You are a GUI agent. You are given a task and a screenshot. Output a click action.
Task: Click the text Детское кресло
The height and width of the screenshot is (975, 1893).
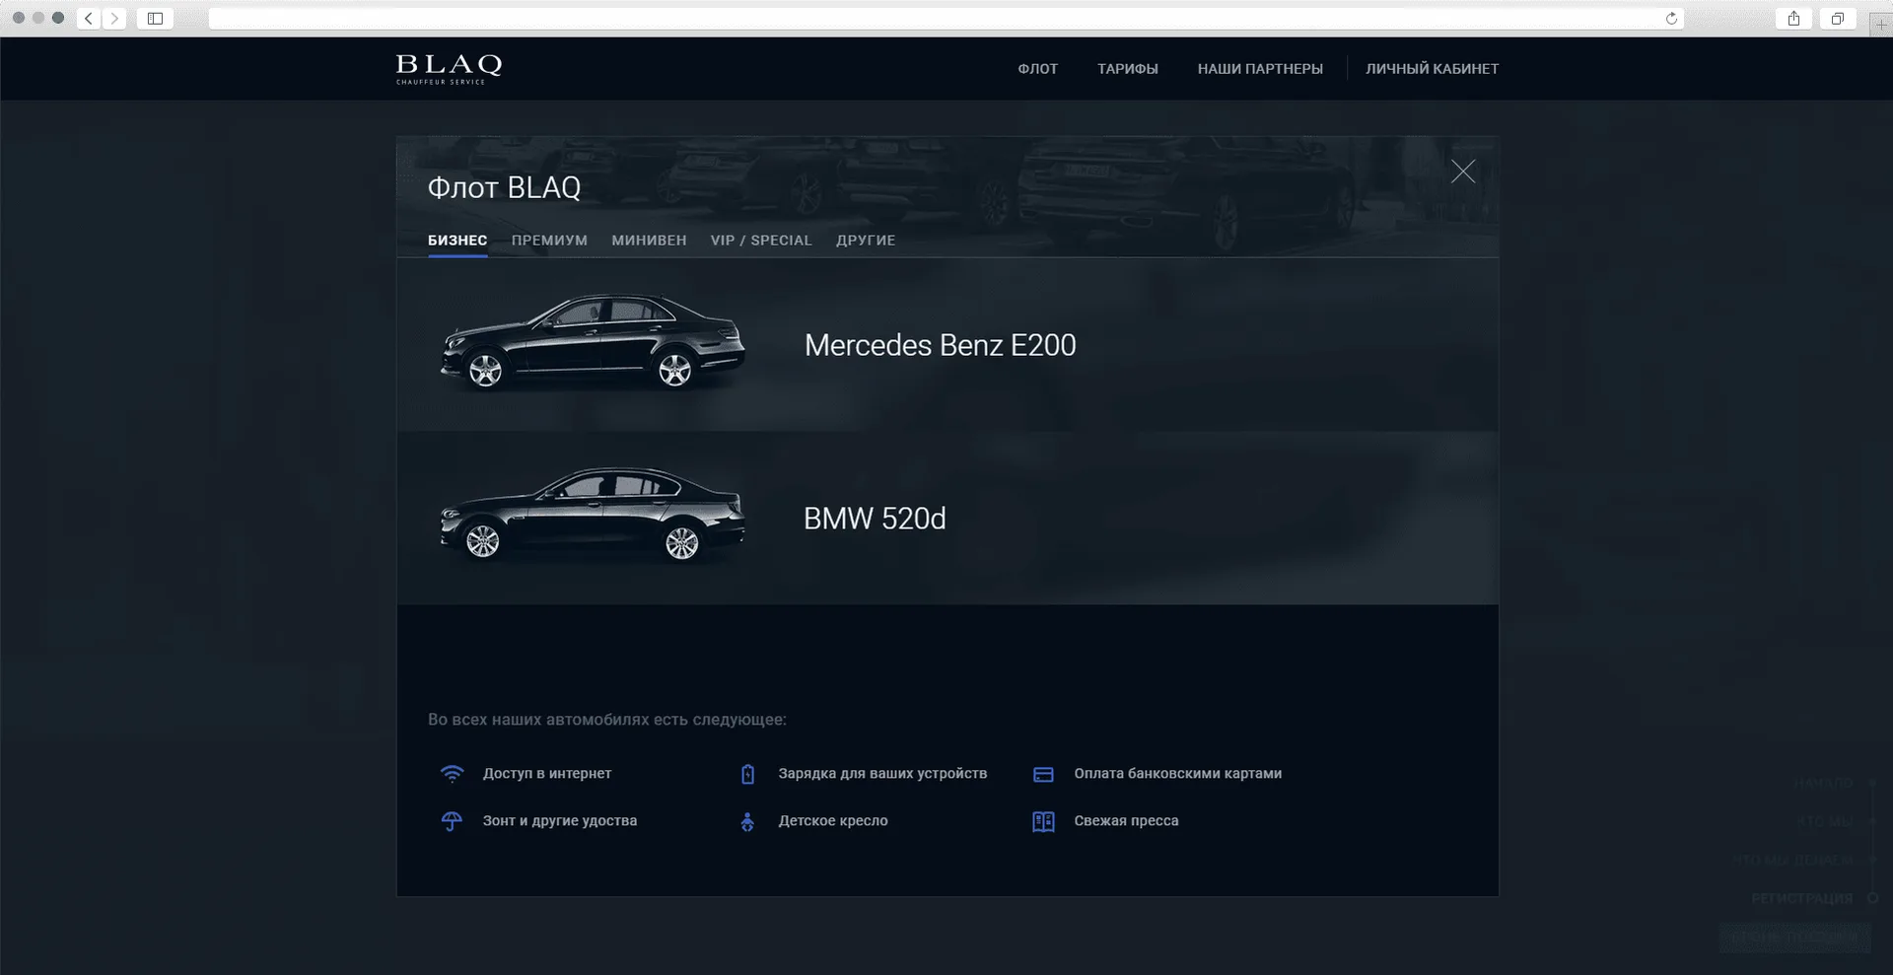click(833, 821)
